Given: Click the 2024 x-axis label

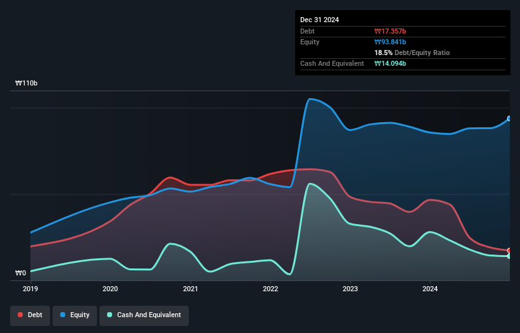Looking at the screenshot, I should click(430, 289).
